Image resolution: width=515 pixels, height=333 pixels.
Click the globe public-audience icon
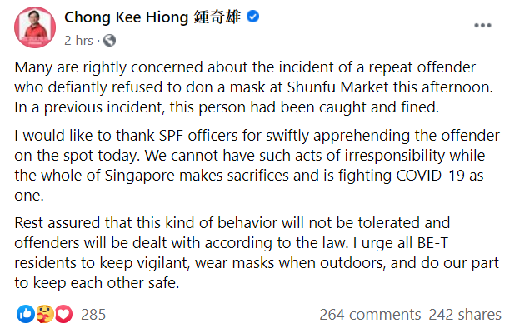point(109,40)
